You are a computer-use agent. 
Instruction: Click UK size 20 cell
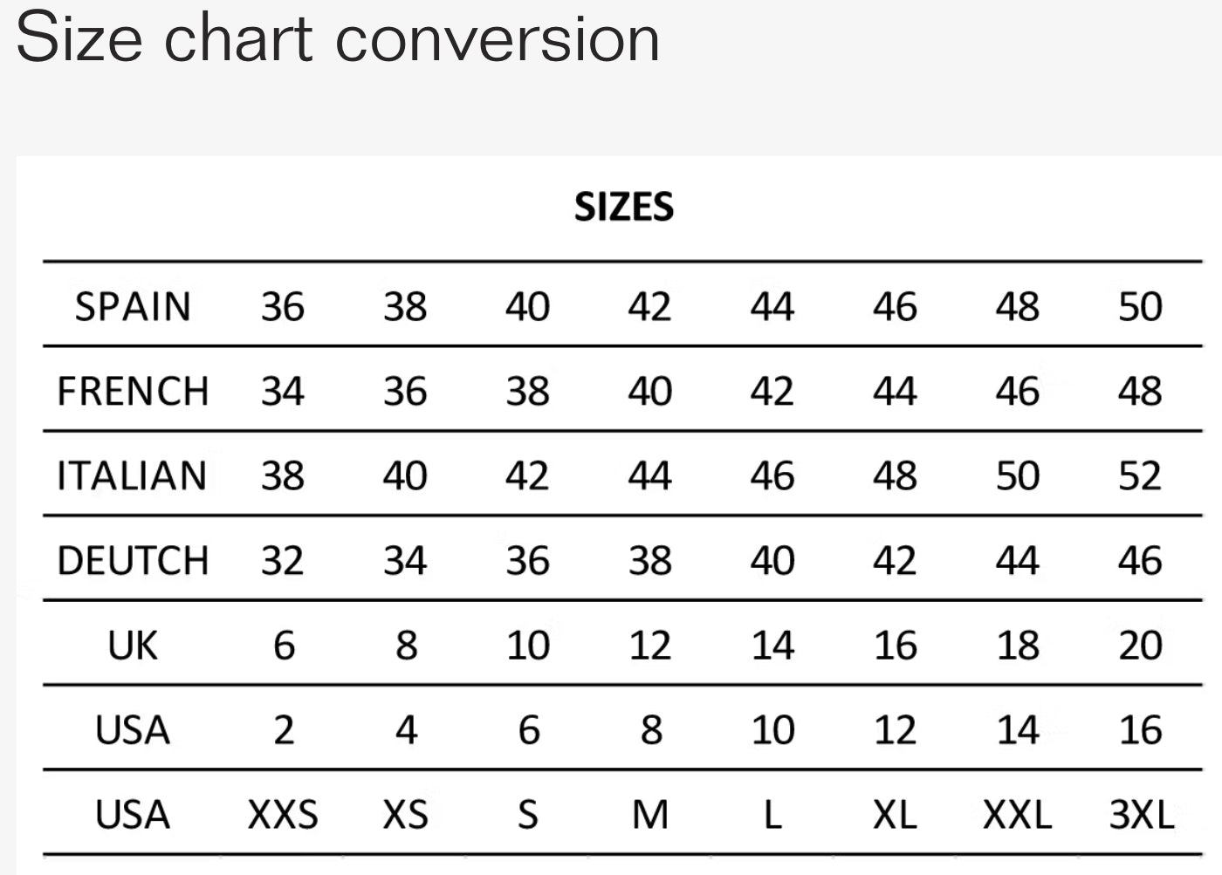1141,646
